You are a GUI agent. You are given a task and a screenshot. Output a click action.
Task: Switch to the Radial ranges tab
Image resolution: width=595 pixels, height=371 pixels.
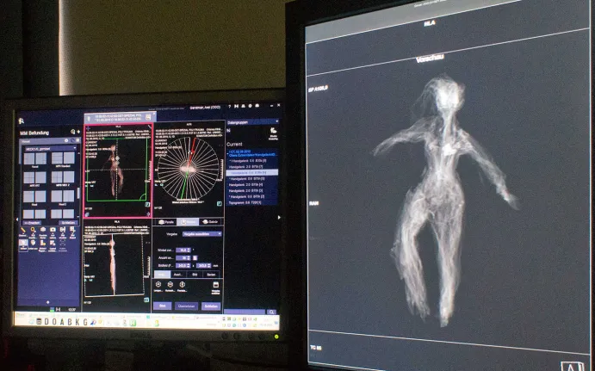pyautogui.click(x=188, y=222)
